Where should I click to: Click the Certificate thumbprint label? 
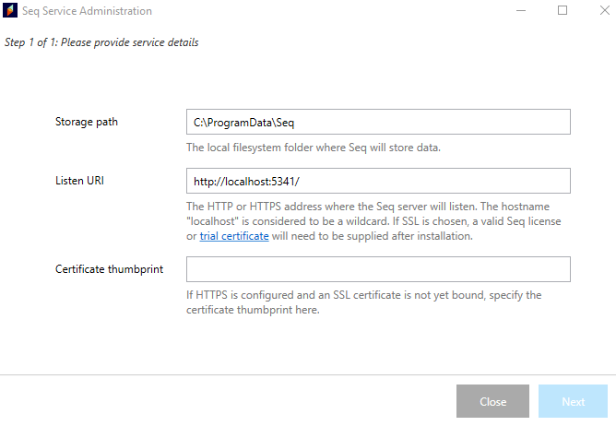click(111, 269)
